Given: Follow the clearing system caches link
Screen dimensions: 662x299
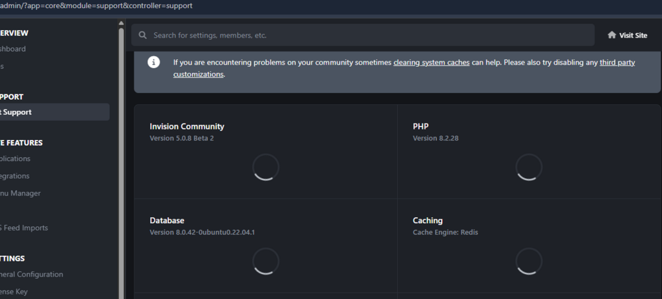Looking at the screenshot, I should click(432, 62).
